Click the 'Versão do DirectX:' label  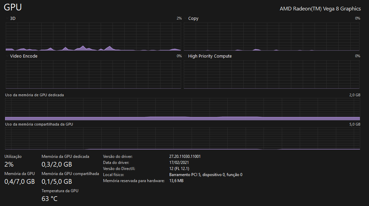click(x=119, y=169)
